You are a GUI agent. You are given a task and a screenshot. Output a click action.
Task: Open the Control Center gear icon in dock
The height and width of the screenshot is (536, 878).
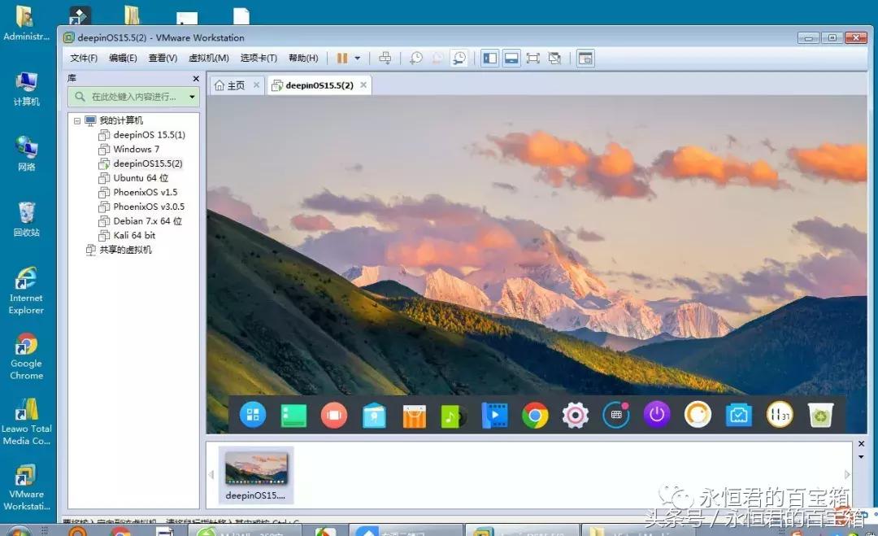576,415
